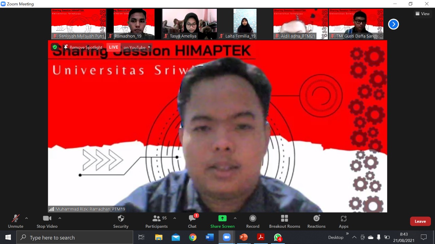Open Microsoft Word from taskbar
The width and height of the screenshot is (435, 244).
click(x=210, y=238)
